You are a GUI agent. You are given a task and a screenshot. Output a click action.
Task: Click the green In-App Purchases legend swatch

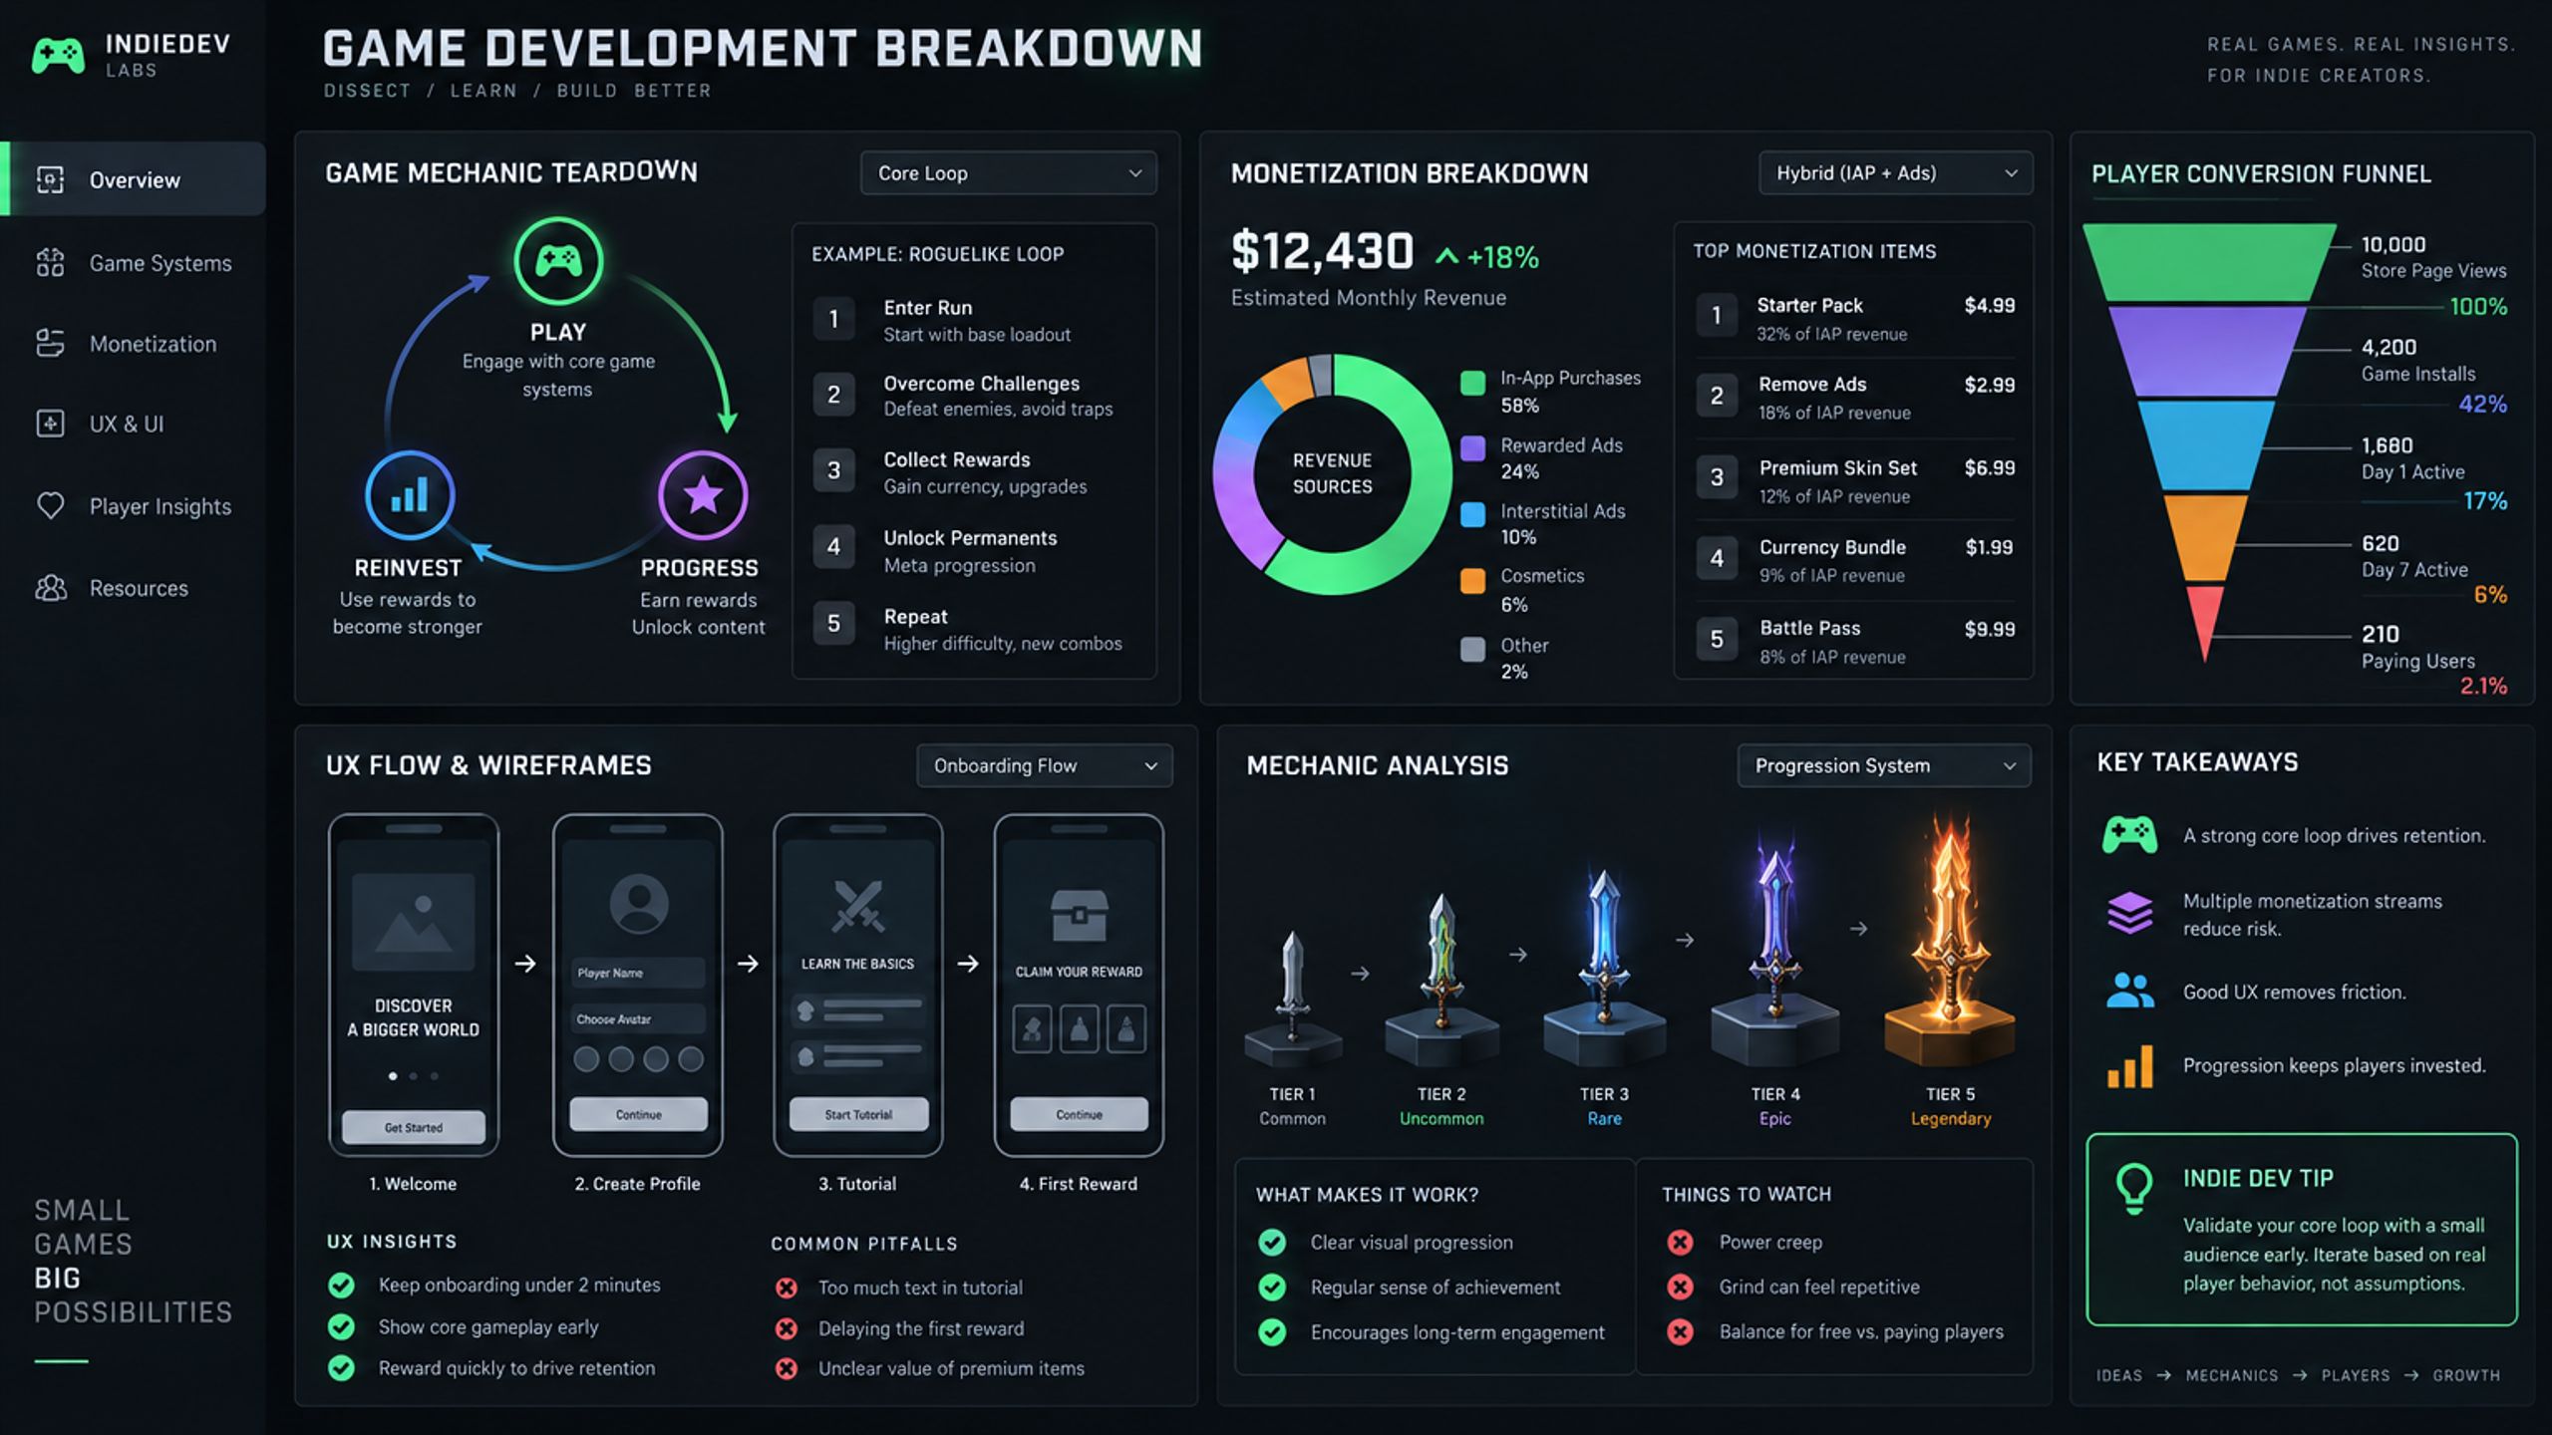1472,383
